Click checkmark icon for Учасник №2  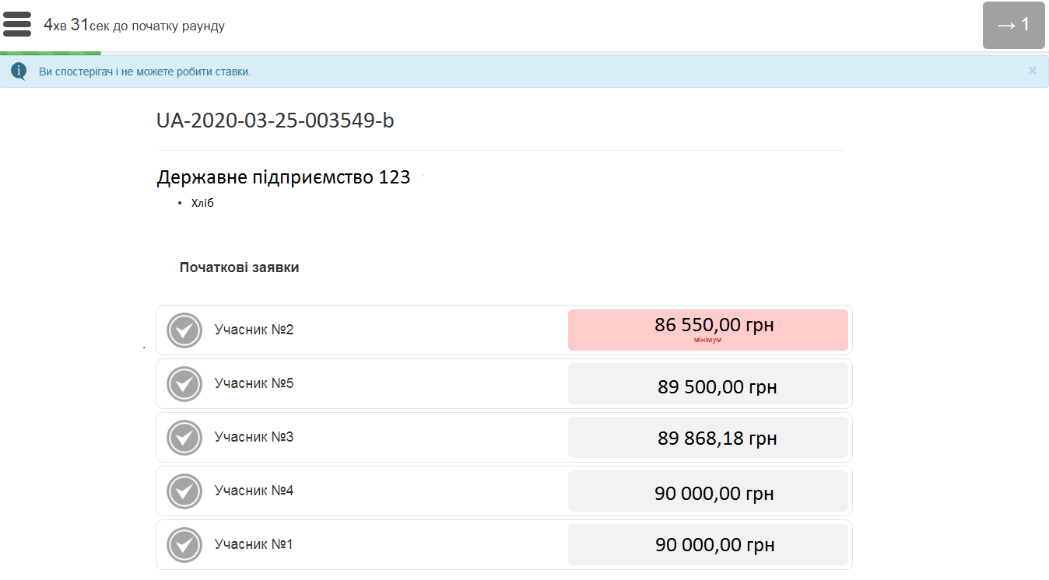(x=184, y=330)
